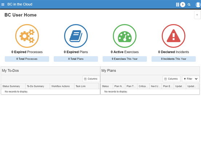The image size is (201, 151).
Task: Click Columns button in My Plans
Action: (x=172, y=79)
